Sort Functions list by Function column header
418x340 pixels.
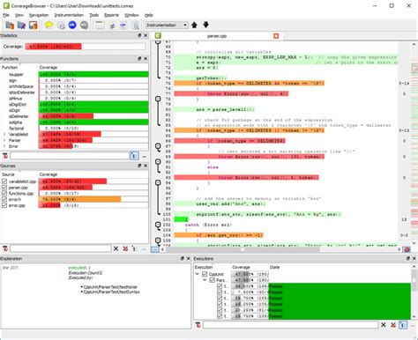pos(10,67)
